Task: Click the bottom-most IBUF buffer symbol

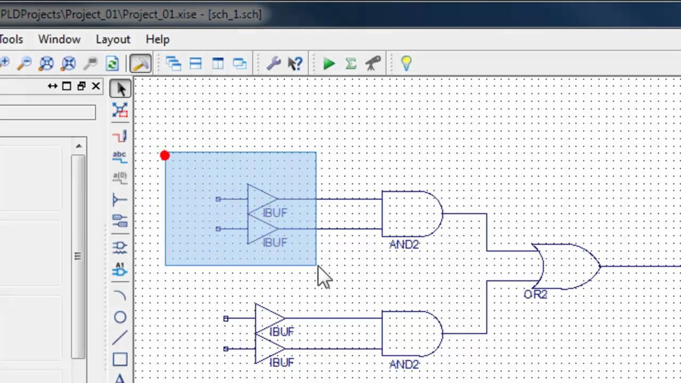Action: coord(270,349)
